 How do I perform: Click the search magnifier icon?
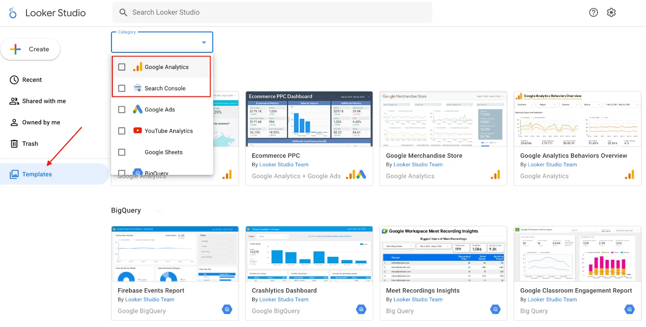[123, 12]
